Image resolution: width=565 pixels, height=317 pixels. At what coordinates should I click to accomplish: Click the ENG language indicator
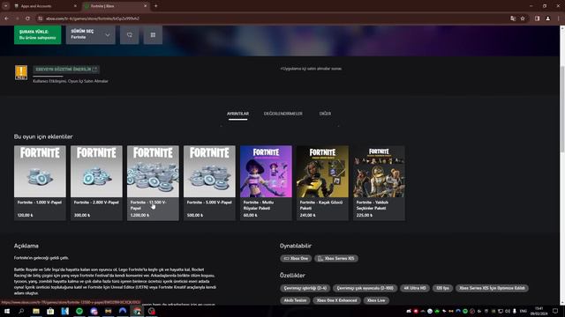click(x=524, y=311)
